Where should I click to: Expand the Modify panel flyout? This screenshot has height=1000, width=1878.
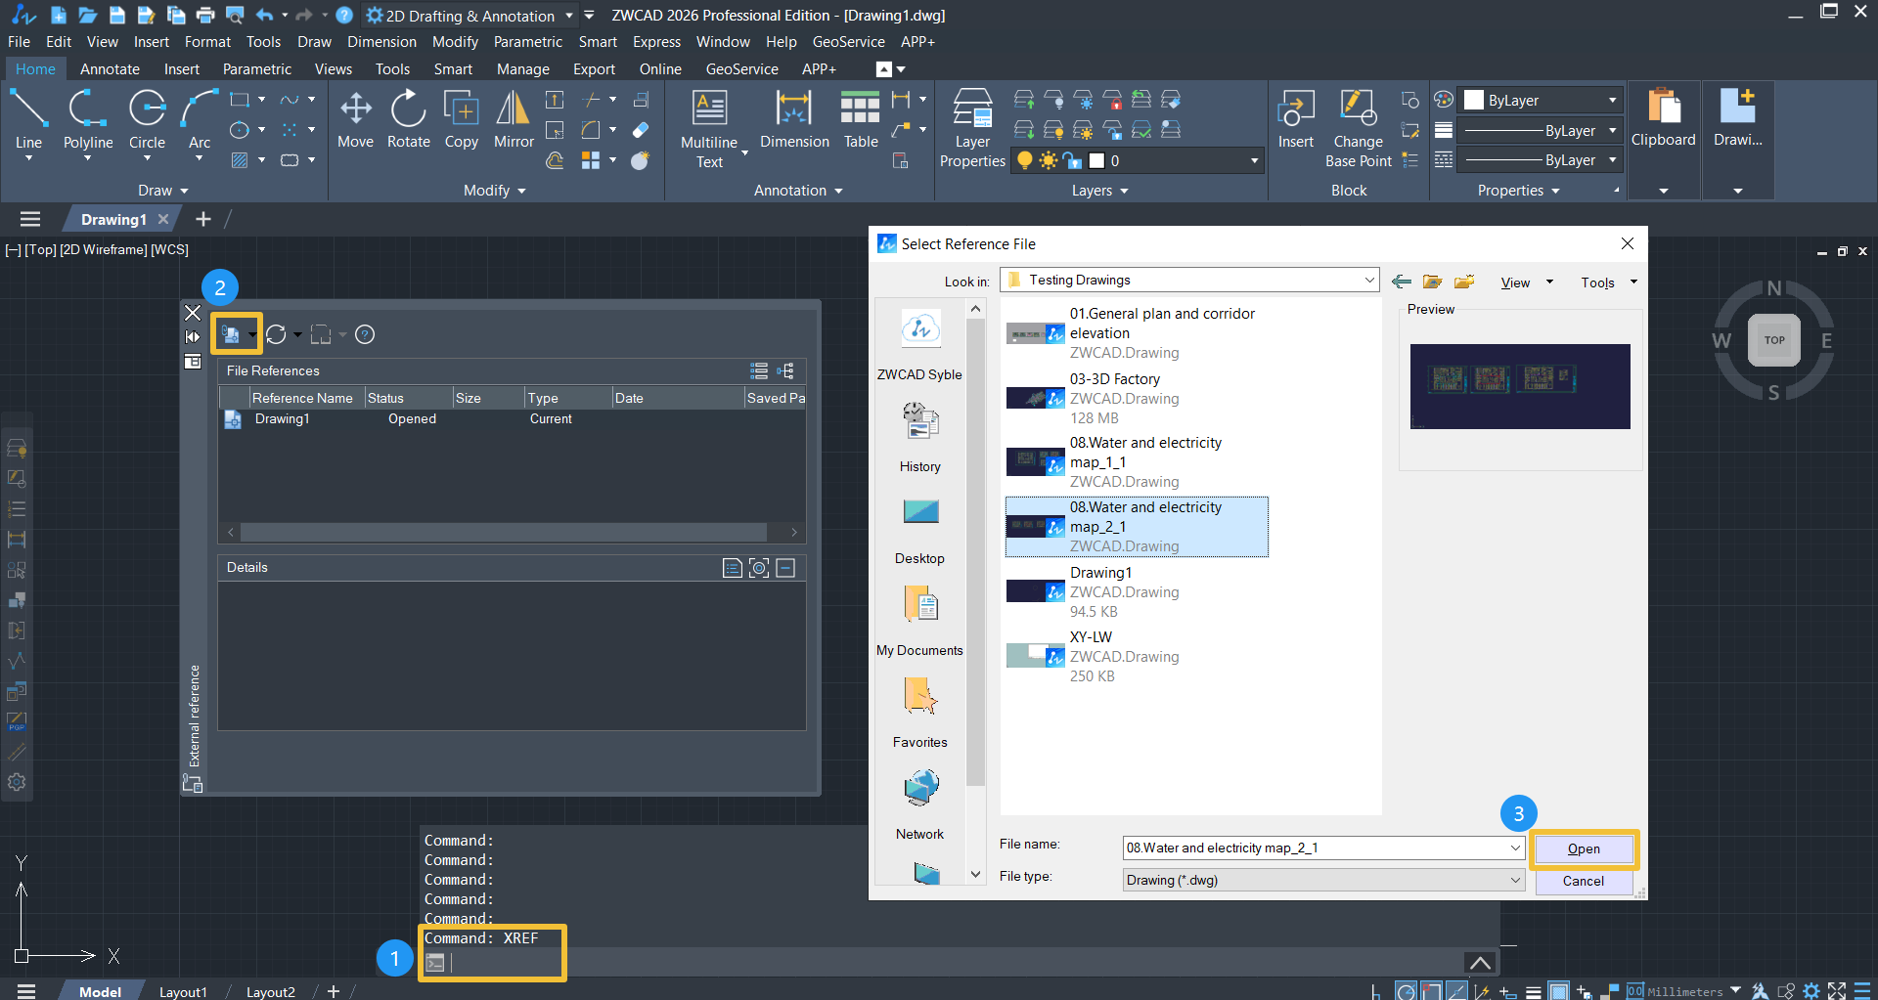494,191
